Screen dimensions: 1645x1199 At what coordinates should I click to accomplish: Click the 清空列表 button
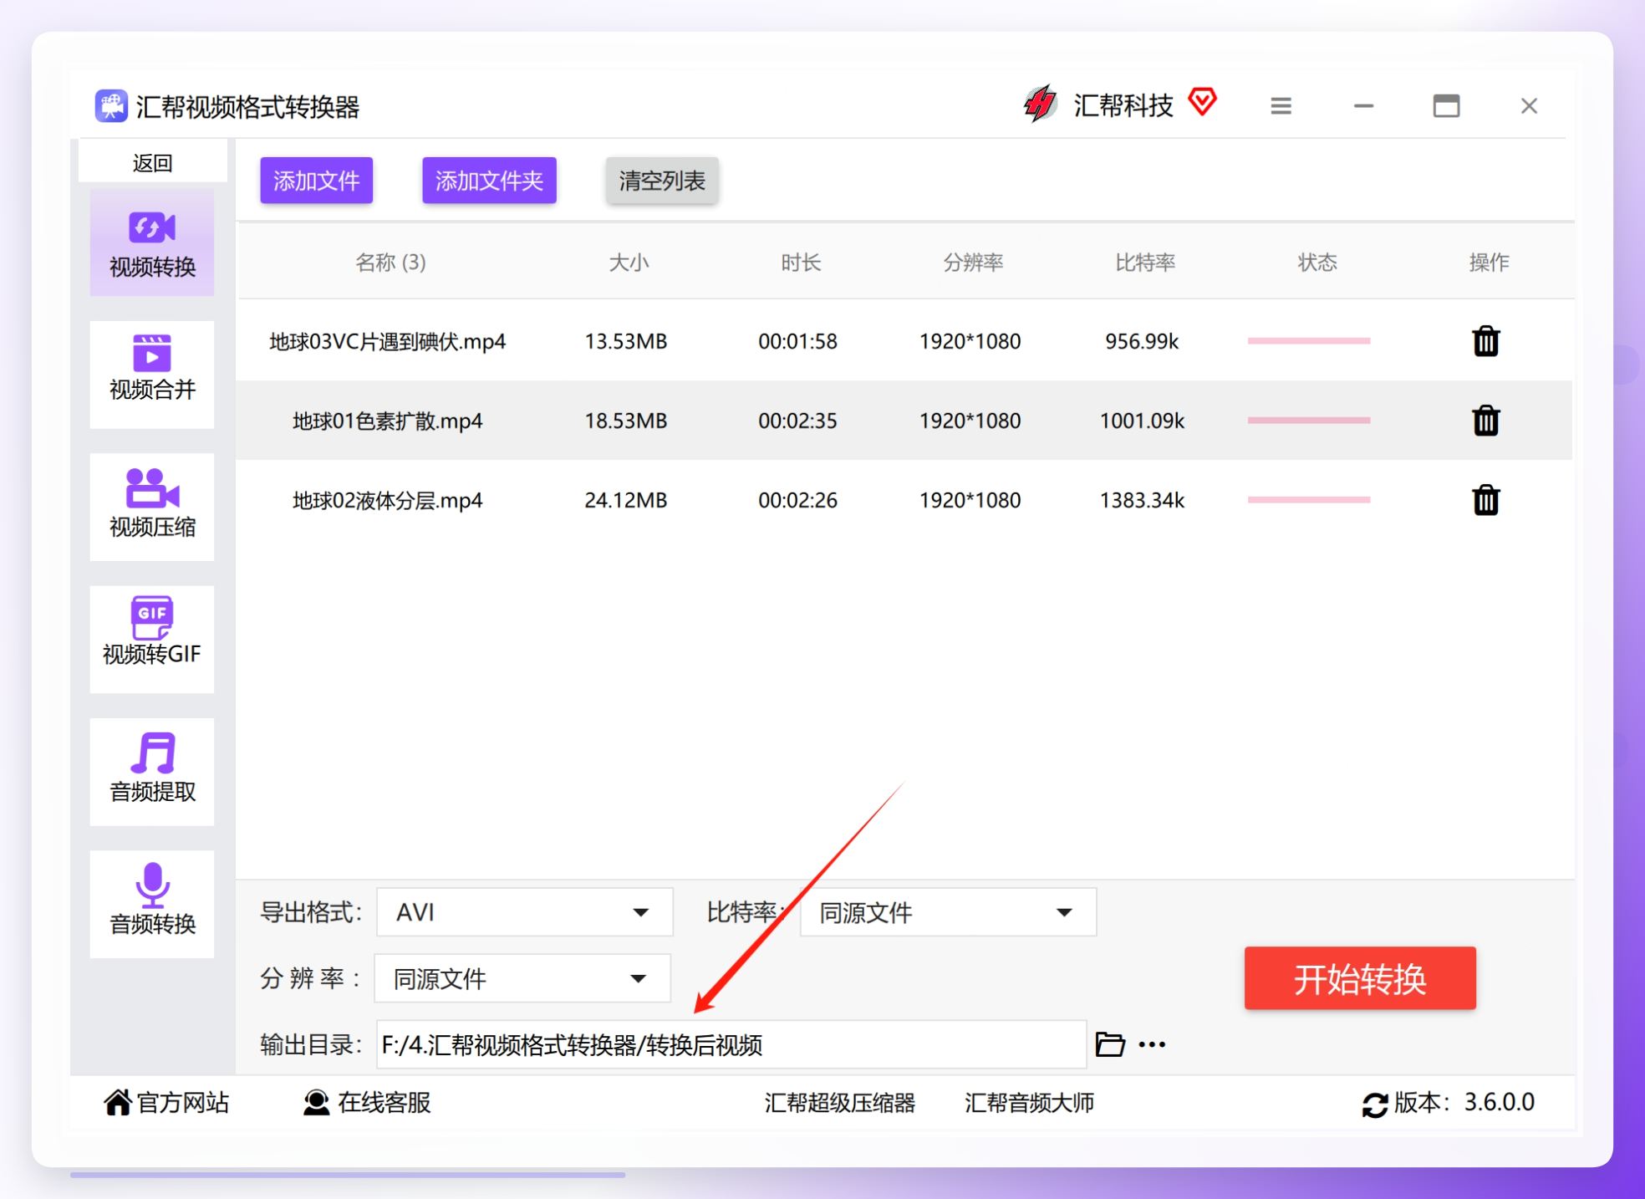coord(662,180)
